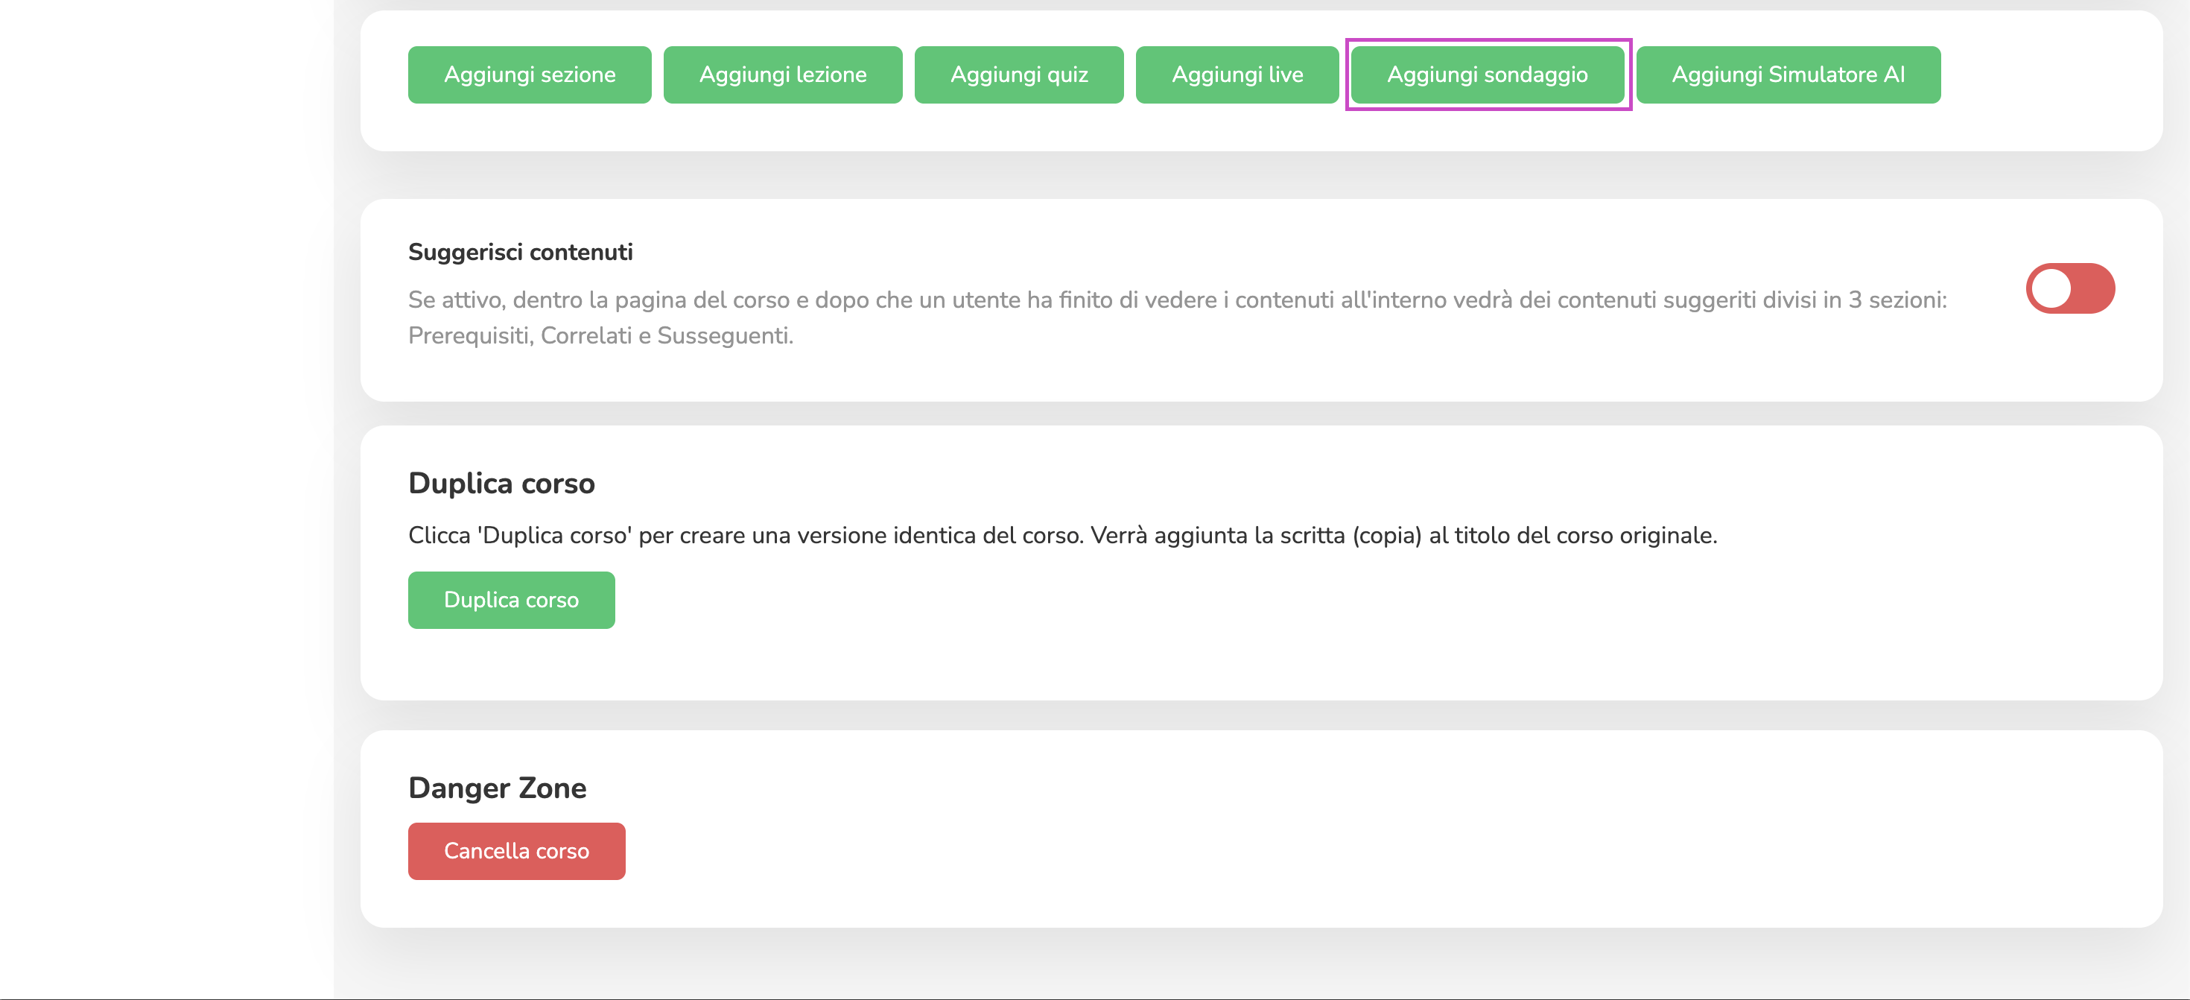
Task: Click the 'Se attivo, dentro la pagina' description
Action: pyautogui.click(x=1178, y=318)
